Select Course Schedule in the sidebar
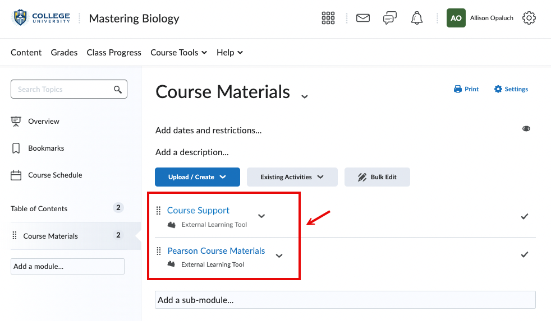 click(55, 175)
